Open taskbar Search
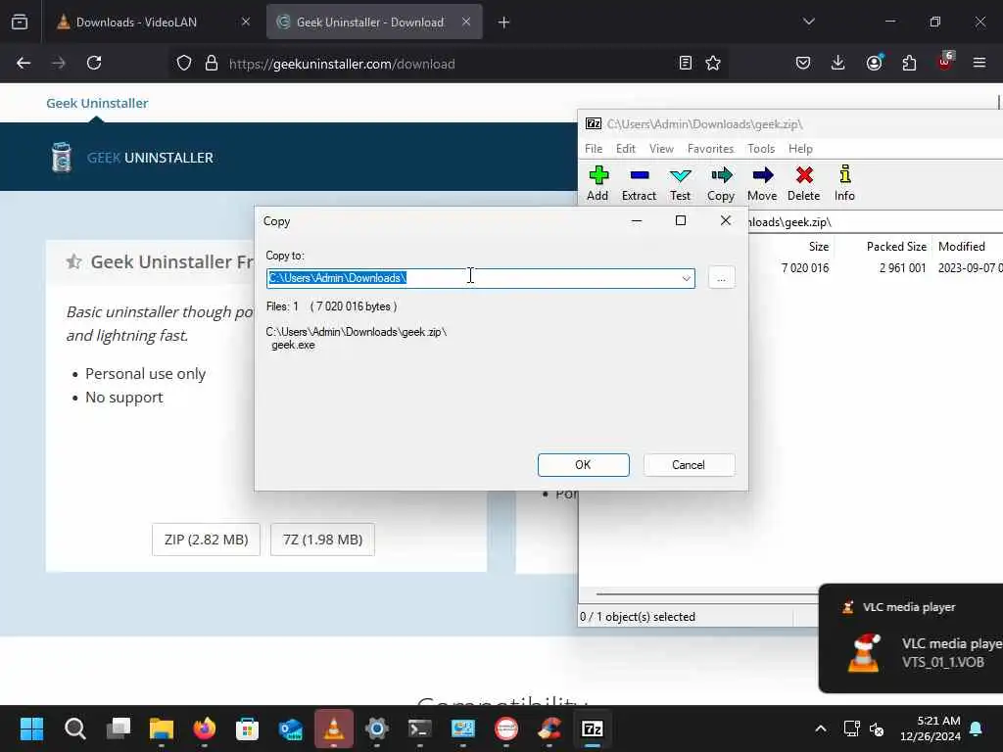1003x752 pixels. (x=74, y=728)
